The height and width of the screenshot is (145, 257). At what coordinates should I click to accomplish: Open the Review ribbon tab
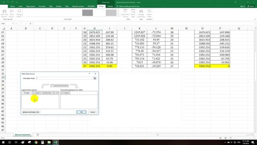tap(59, 6)
